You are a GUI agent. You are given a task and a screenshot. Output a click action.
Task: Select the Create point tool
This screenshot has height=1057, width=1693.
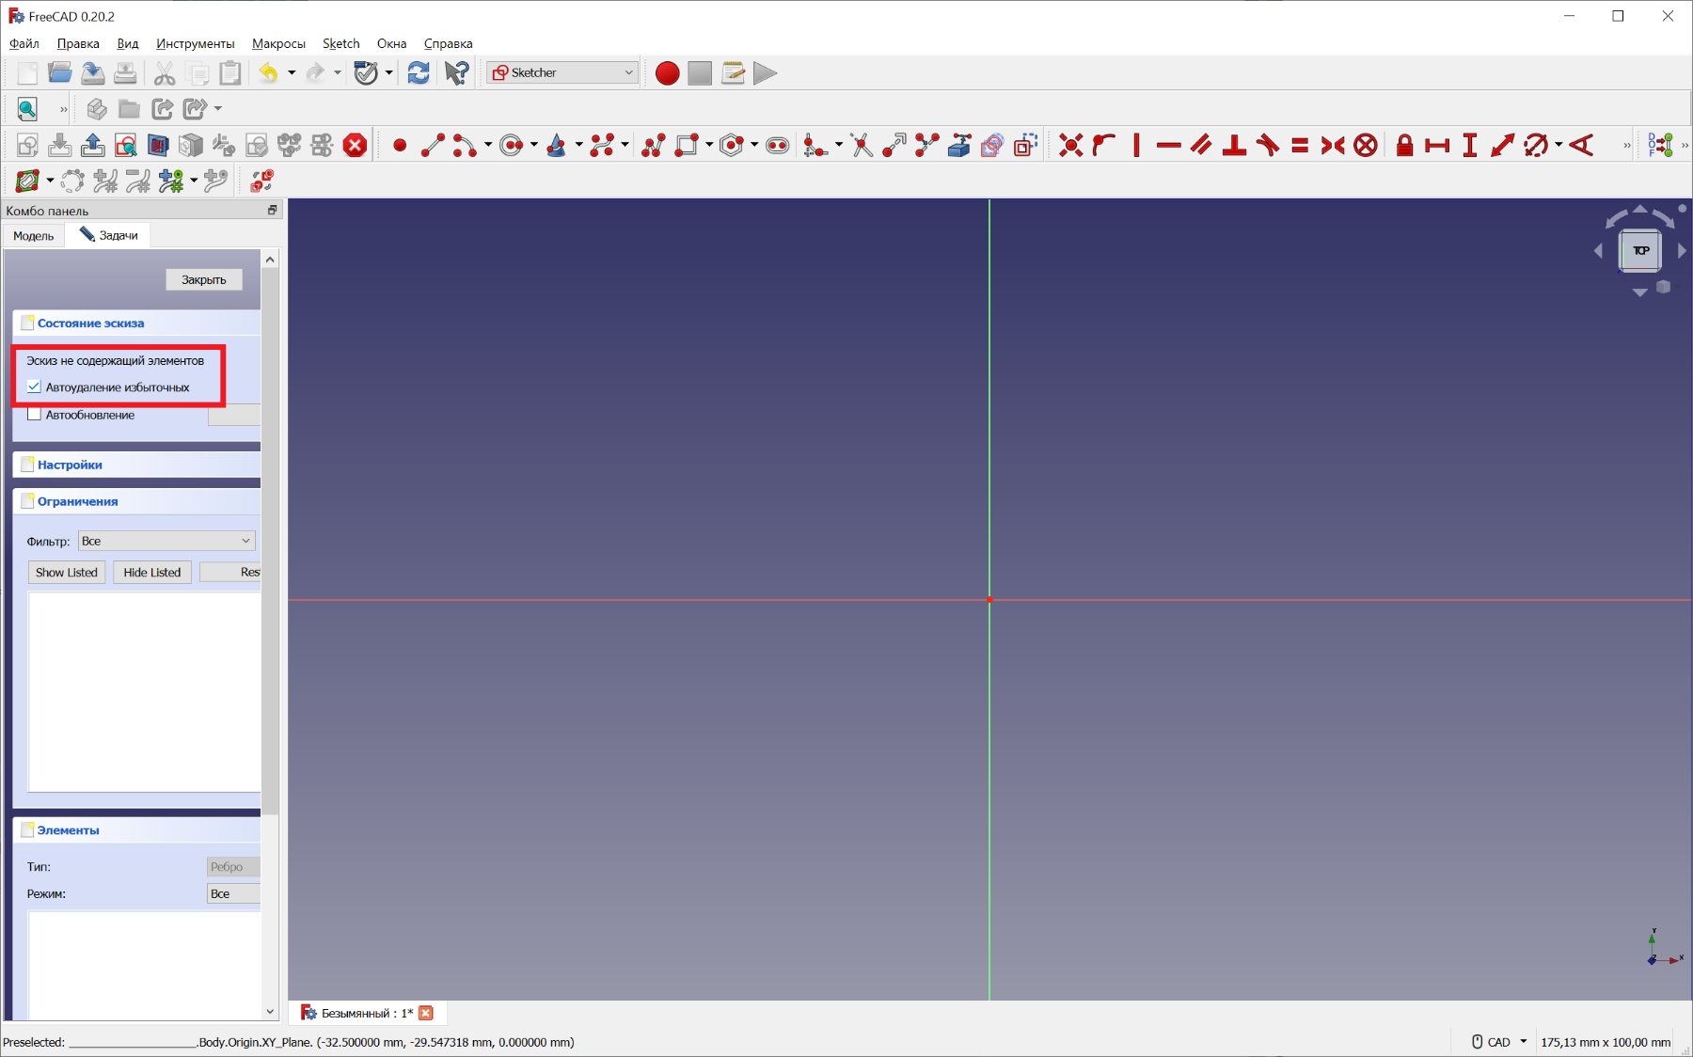coord(400,145)
